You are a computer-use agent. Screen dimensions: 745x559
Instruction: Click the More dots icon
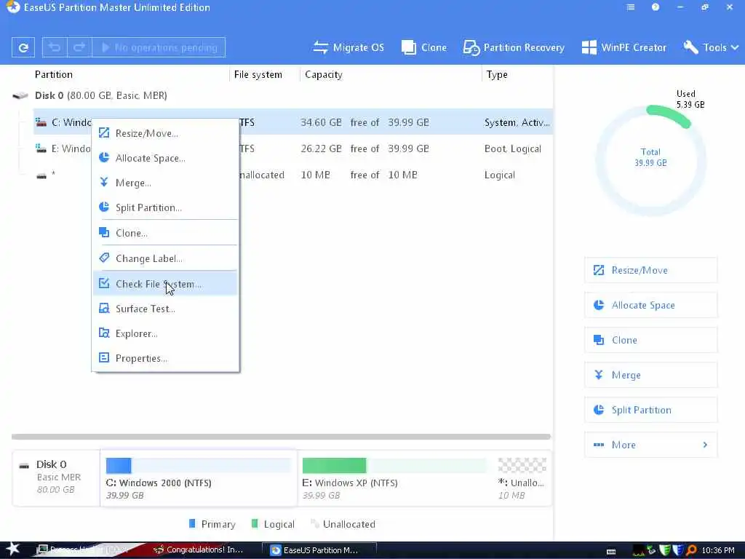(x=599, y=445)
